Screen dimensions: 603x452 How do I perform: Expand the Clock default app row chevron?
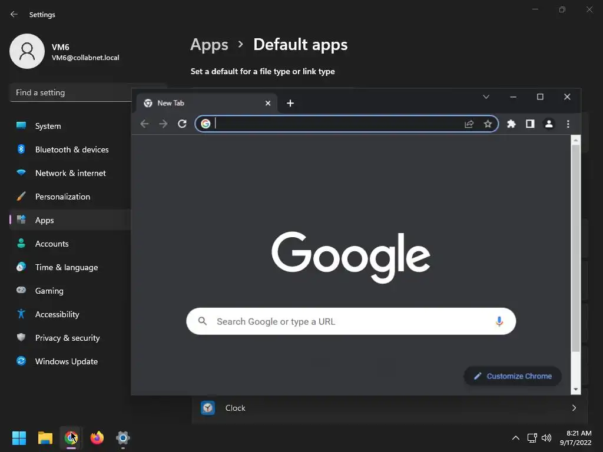574,408
